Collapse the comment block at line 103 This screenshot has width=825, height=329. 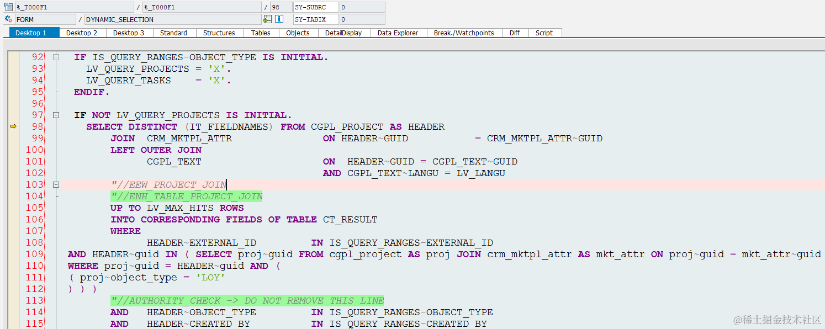56,185
